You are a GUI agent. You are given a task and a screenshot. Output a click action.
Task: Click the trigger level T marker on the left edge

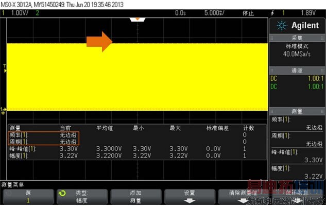tap(5, 68)
